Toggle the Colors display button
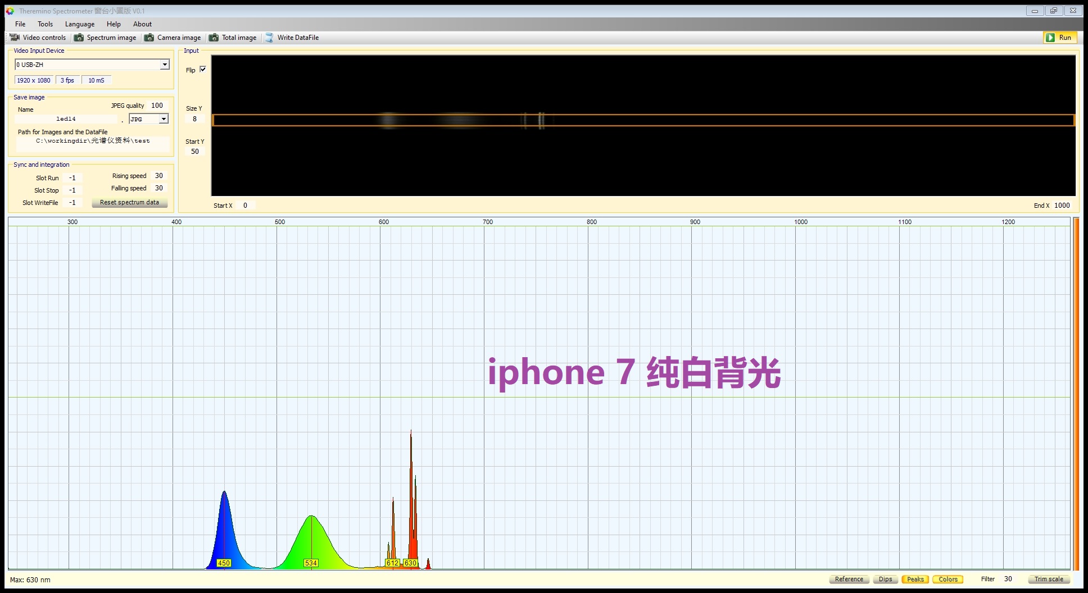 [948, 579]
